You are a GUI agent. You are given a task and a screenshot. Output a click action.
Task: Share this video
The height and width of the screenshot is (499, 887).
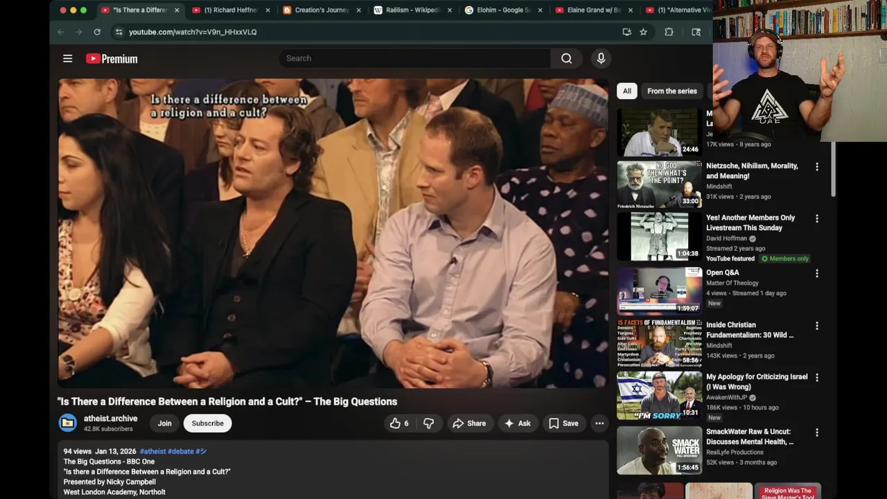468,423
